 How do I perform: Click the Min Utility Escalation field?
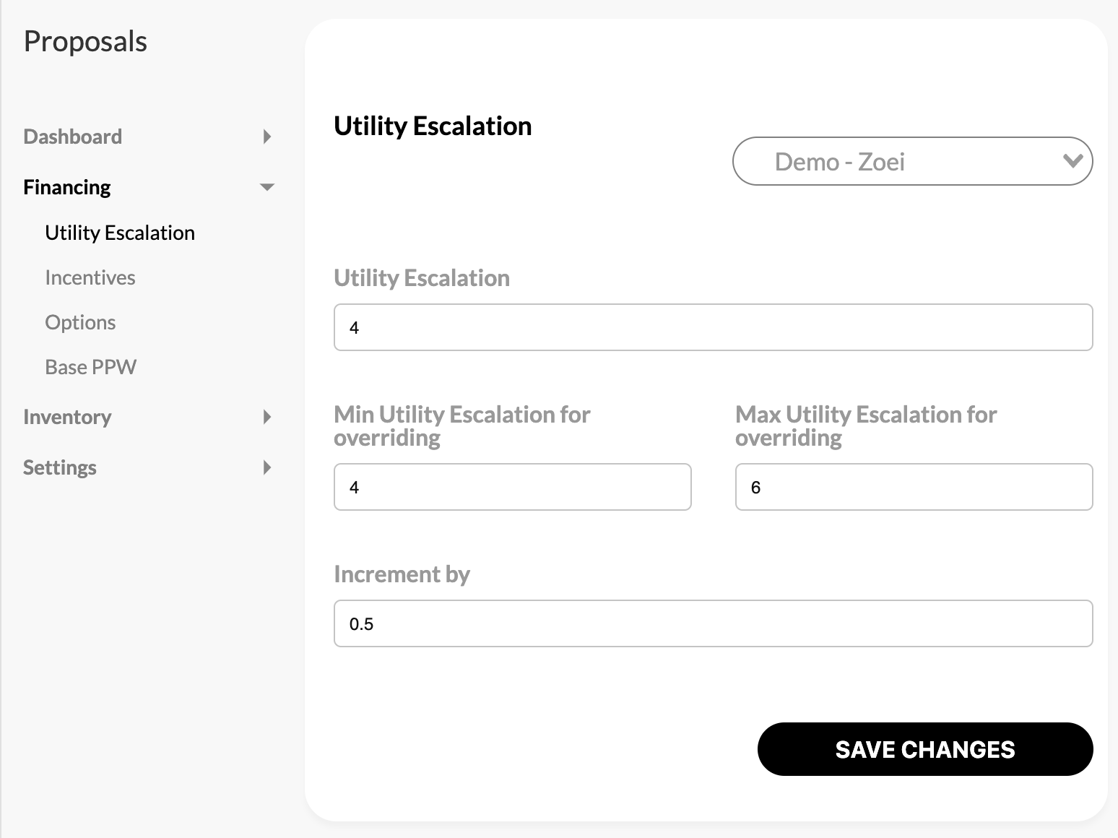point(513,487)
